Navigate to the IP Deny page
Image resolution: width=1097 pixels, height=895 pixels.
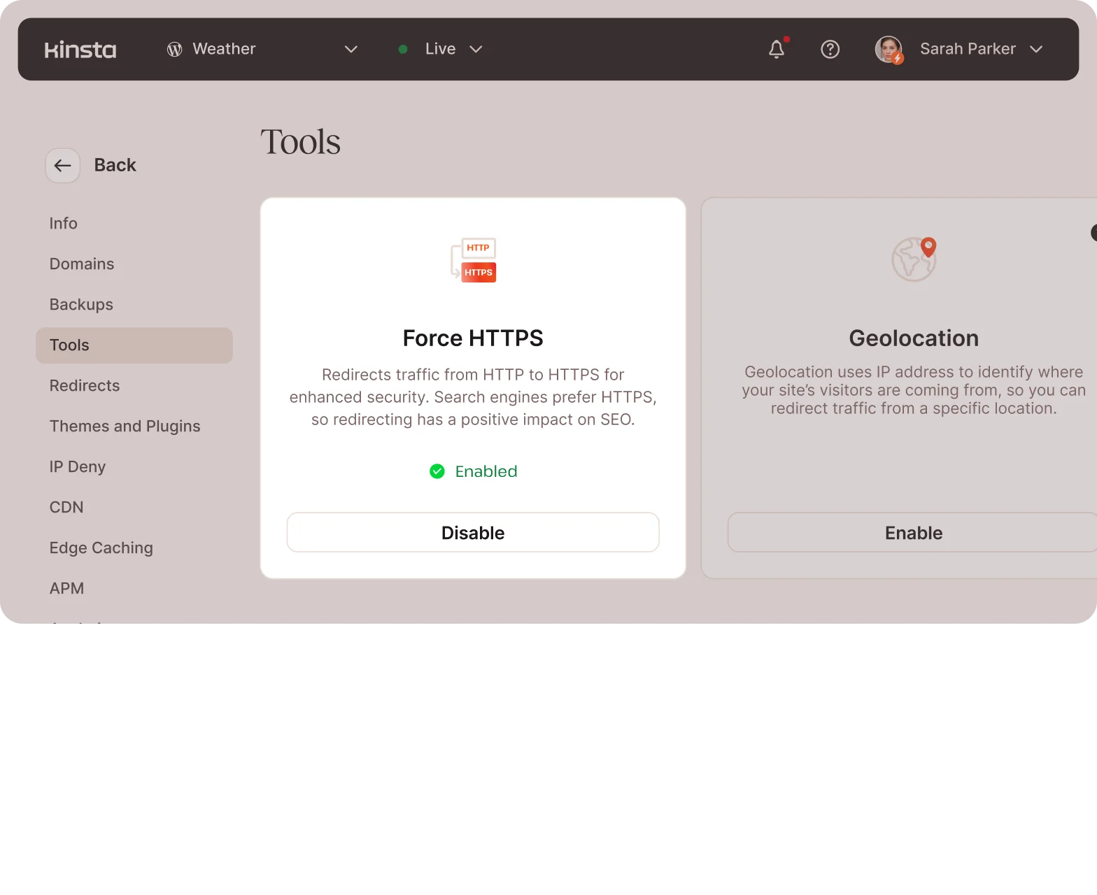(78, 467)
